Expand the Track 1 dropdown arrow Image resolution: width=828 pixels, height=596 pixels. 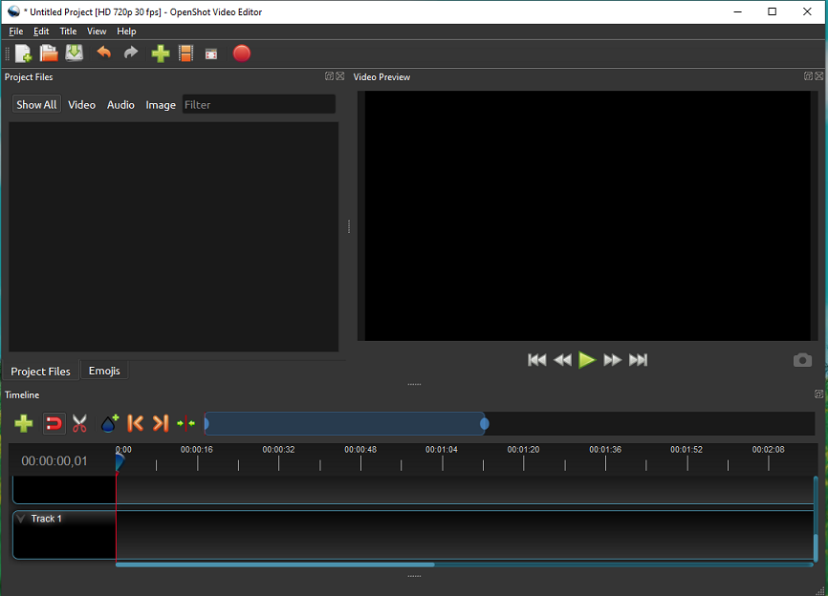click(x=21, y=519)
